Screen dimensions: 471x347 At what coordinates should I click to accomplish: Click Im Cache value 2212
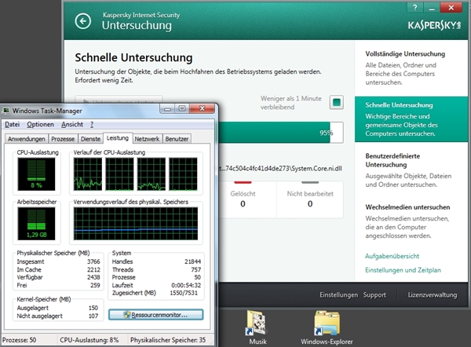click(93, 269)
